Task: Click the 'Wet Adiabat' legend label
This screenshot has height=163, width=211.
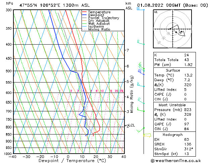Action: (x=99, y=23)
